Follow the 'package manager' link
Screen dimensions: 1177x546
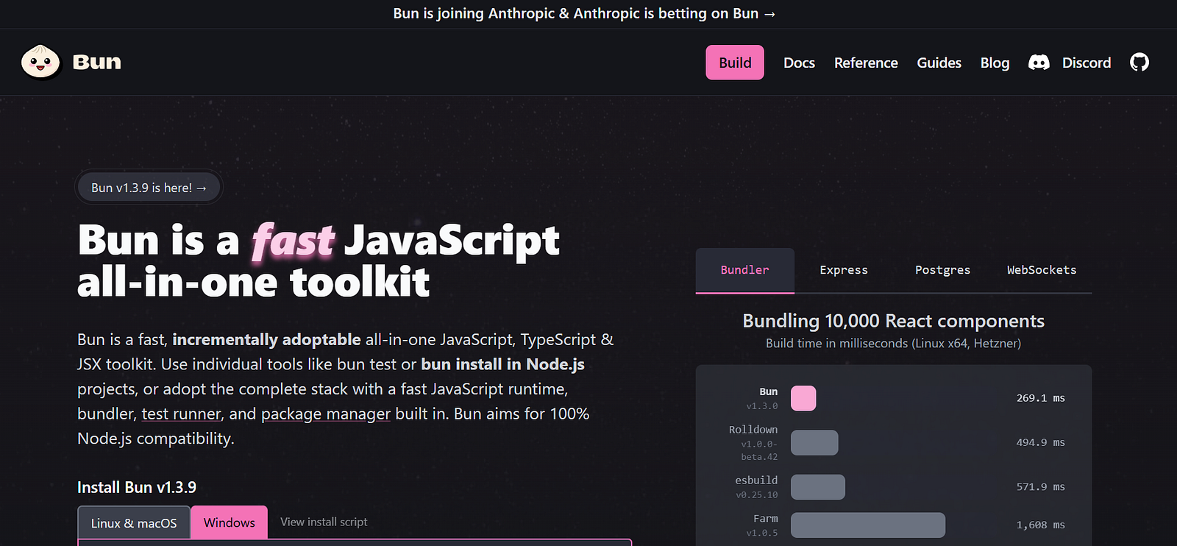click(326, 414)
